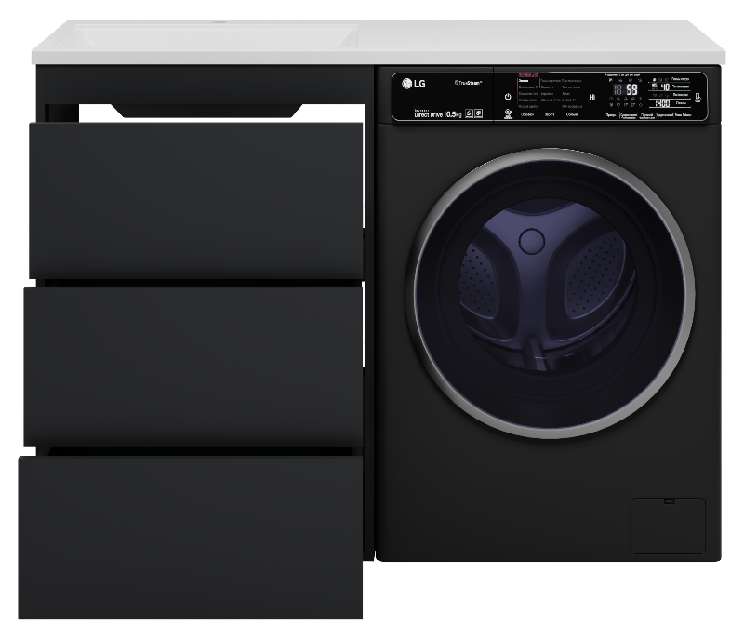
Task: Click the Direct Drive 10.5kg label
Action: [438, 113]
